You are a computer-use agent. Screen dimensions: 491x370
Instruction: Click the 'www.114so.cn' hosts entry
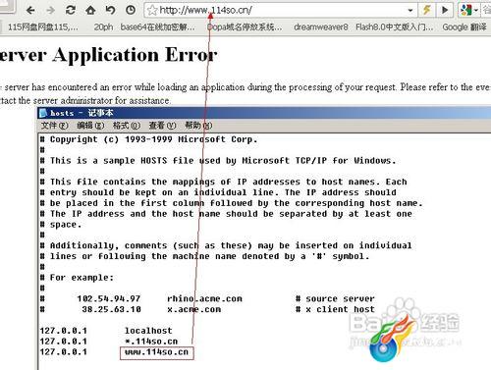pyautogui.click(x=156, y=352)
